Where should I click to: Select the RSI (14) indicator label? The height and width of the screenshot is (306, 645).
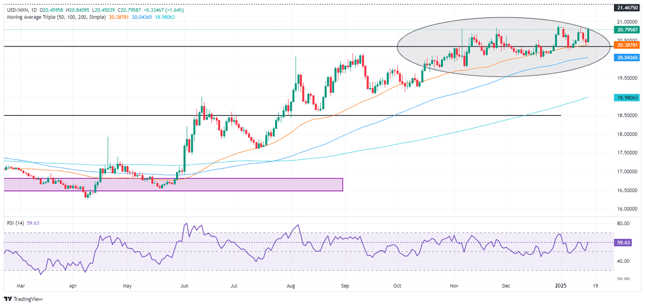coord(15,222)
